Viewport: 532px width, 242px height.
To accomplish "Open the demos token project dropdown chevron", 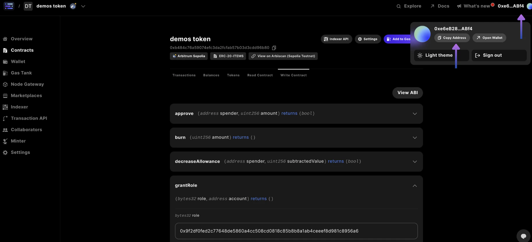I will (83, 6).
